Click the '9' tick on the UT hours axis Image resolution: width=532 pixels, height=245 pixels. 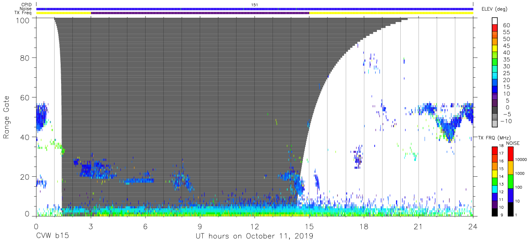coord(200,226)
